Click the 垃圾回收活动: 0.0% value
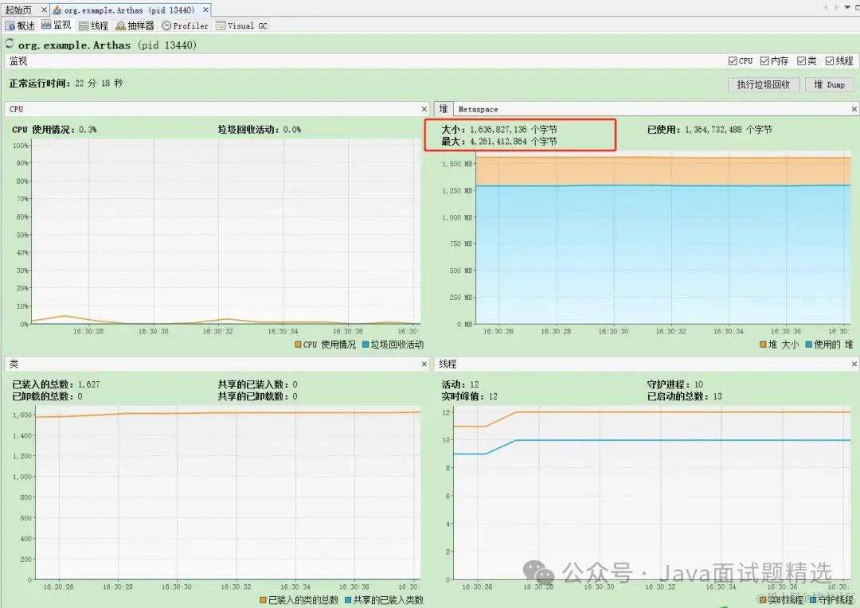The height and width of the screenshot is (608, 860). point(260,130)
